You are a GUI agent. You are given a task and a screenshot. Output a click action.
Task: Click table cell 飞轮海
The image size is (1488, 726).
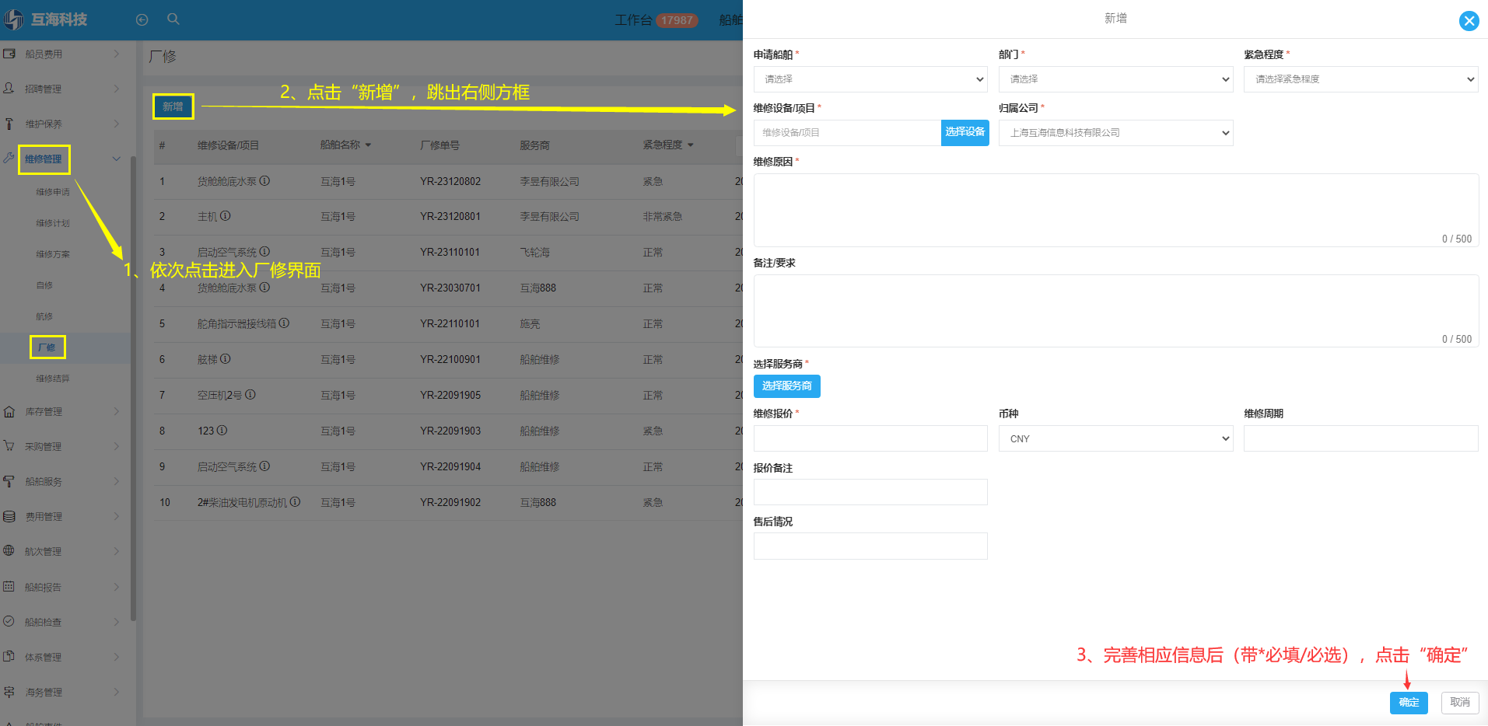(x=534, y=253)
